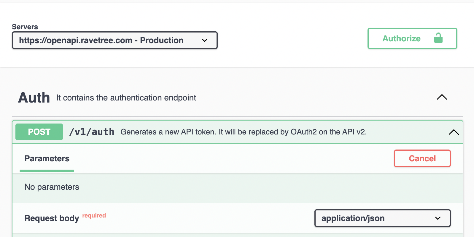Click the red 'required' marker
Image resolution: width=474 pixels, height=237 pixels.
(94, 215)
